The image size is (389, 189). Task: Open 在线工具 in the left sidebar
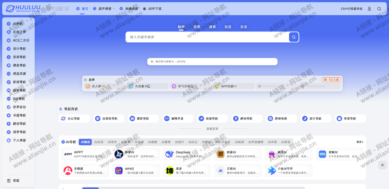click(17, 32)
